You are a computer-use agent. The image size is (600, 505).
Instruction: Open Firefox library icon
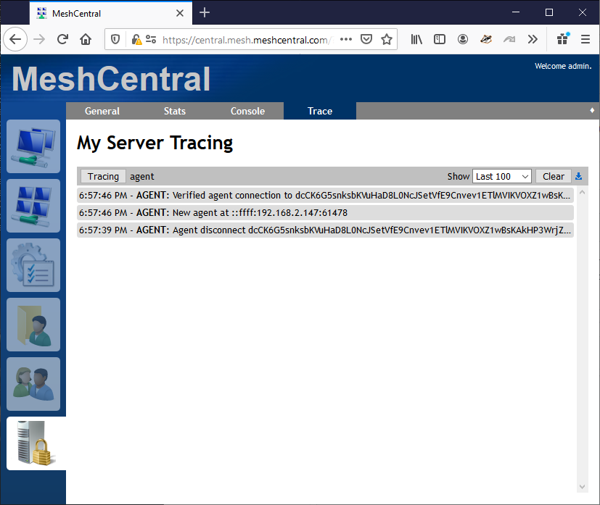[x=416, y=39]
